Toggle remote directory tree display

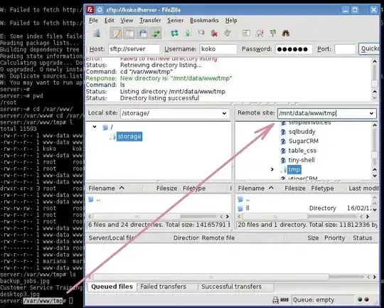143,33
